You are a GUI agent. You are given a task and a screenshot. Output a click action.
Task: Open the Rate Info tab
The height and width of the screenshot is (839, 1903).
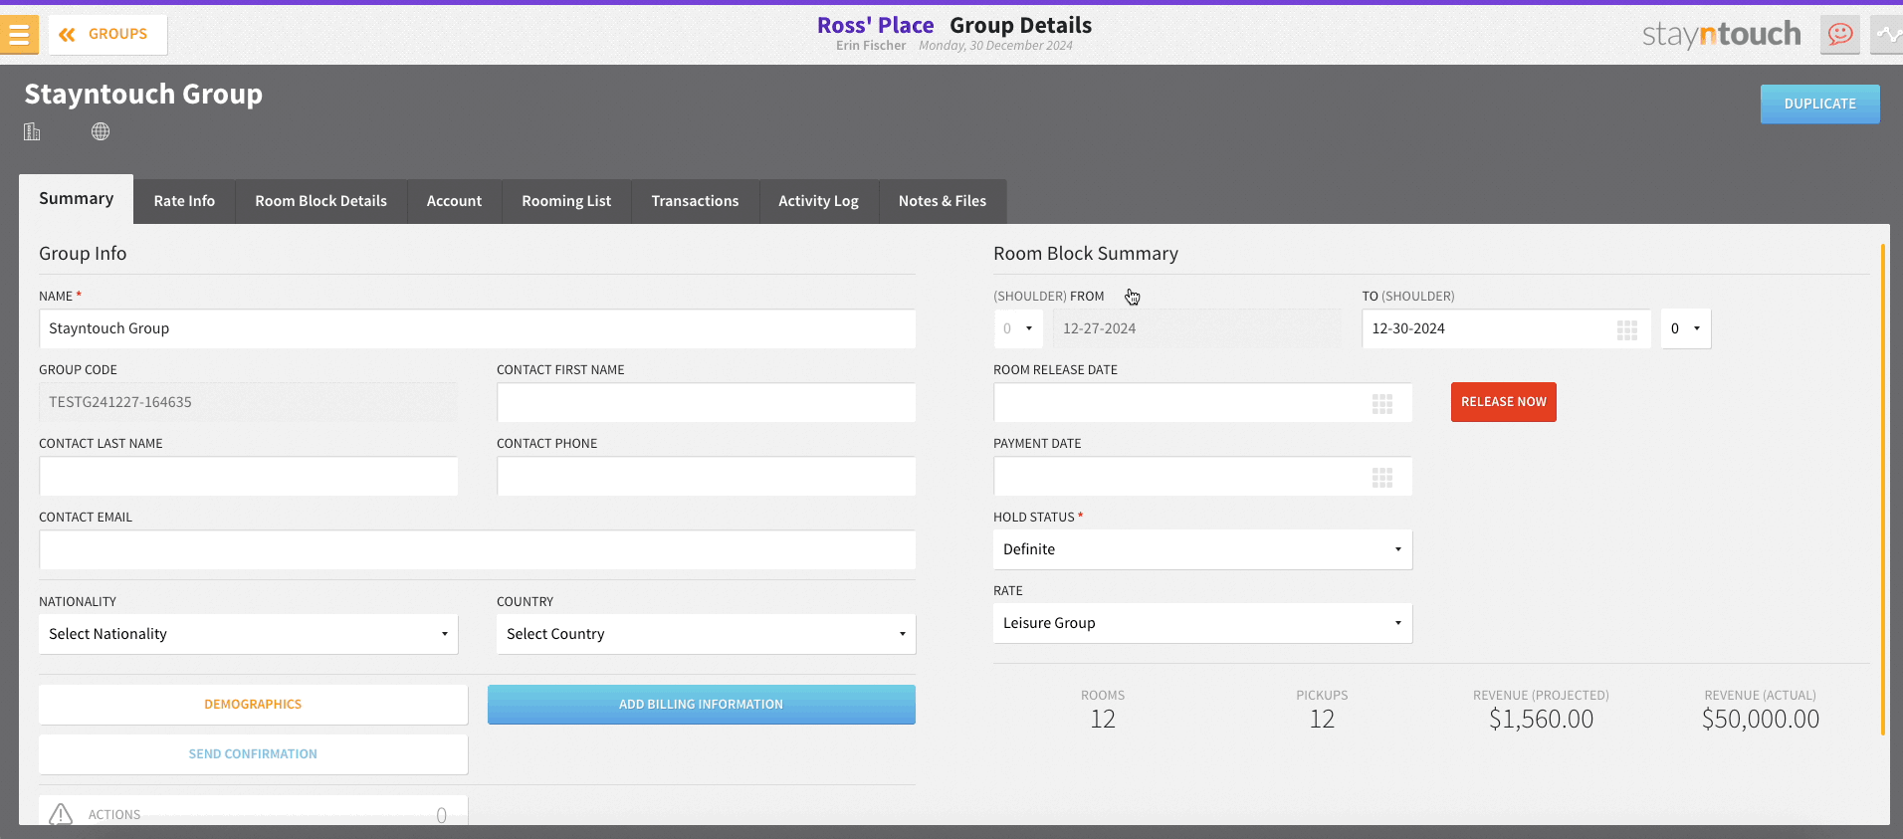(184, 201)
